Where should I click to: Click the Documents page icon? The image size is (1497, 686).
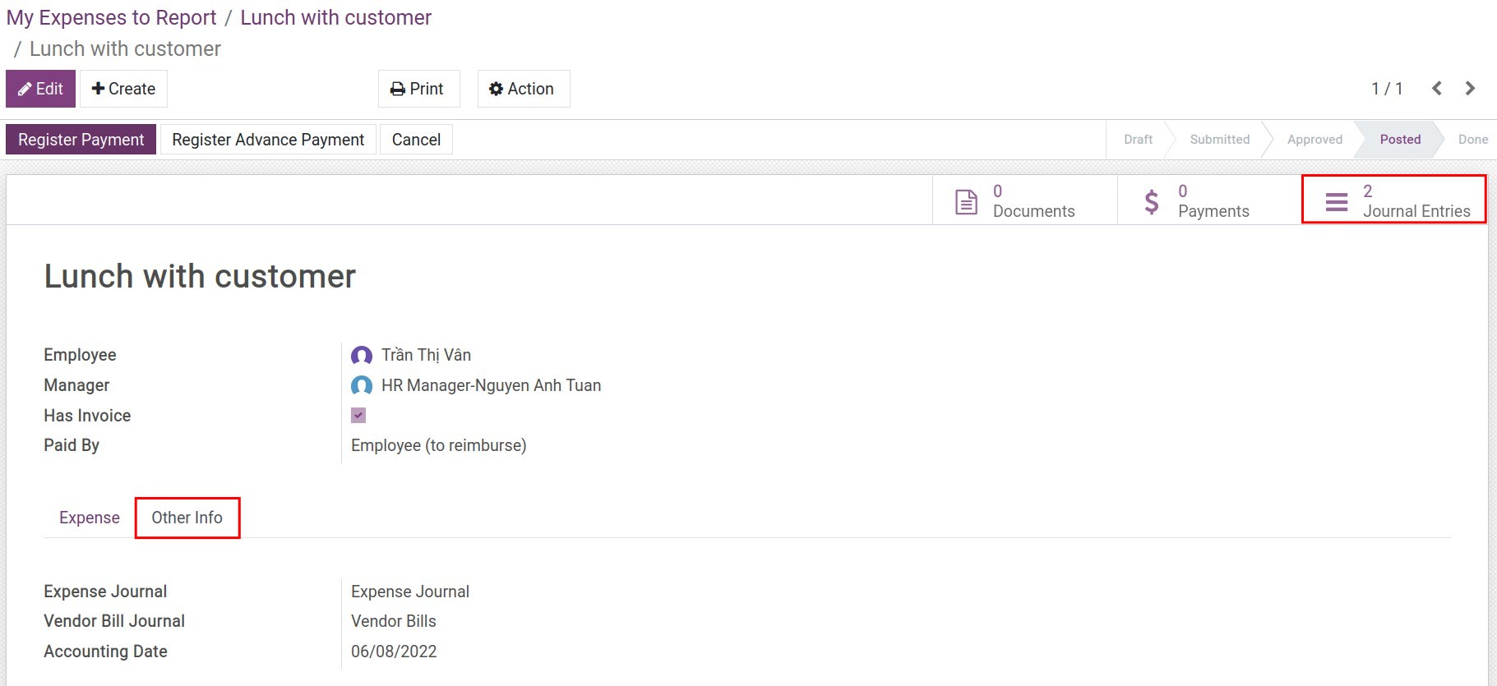click(966, 201)
